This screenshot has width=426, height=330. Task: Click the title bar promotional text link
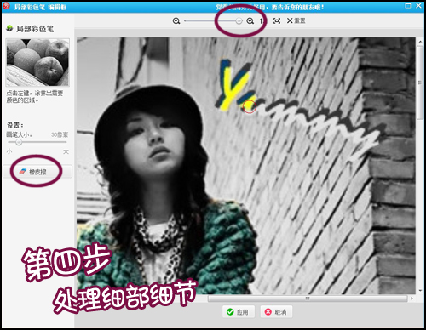[x=269, y=7]
